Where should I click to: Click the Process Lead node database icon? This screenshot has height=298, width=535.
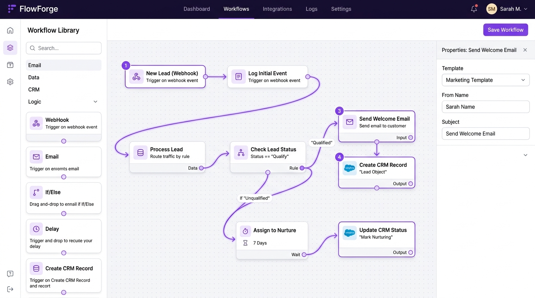[140, 152]
